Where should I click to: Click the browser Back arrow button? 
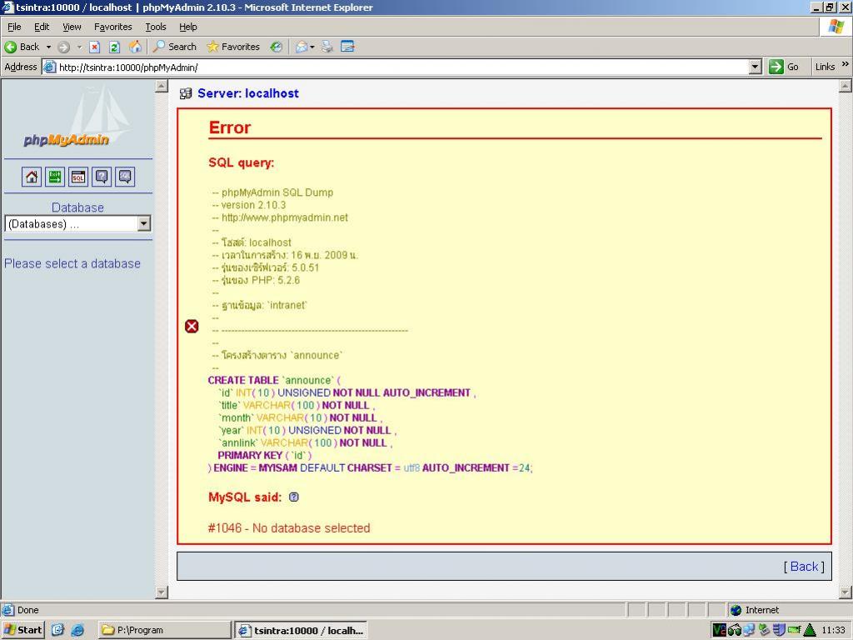click(x=22, y=47)
